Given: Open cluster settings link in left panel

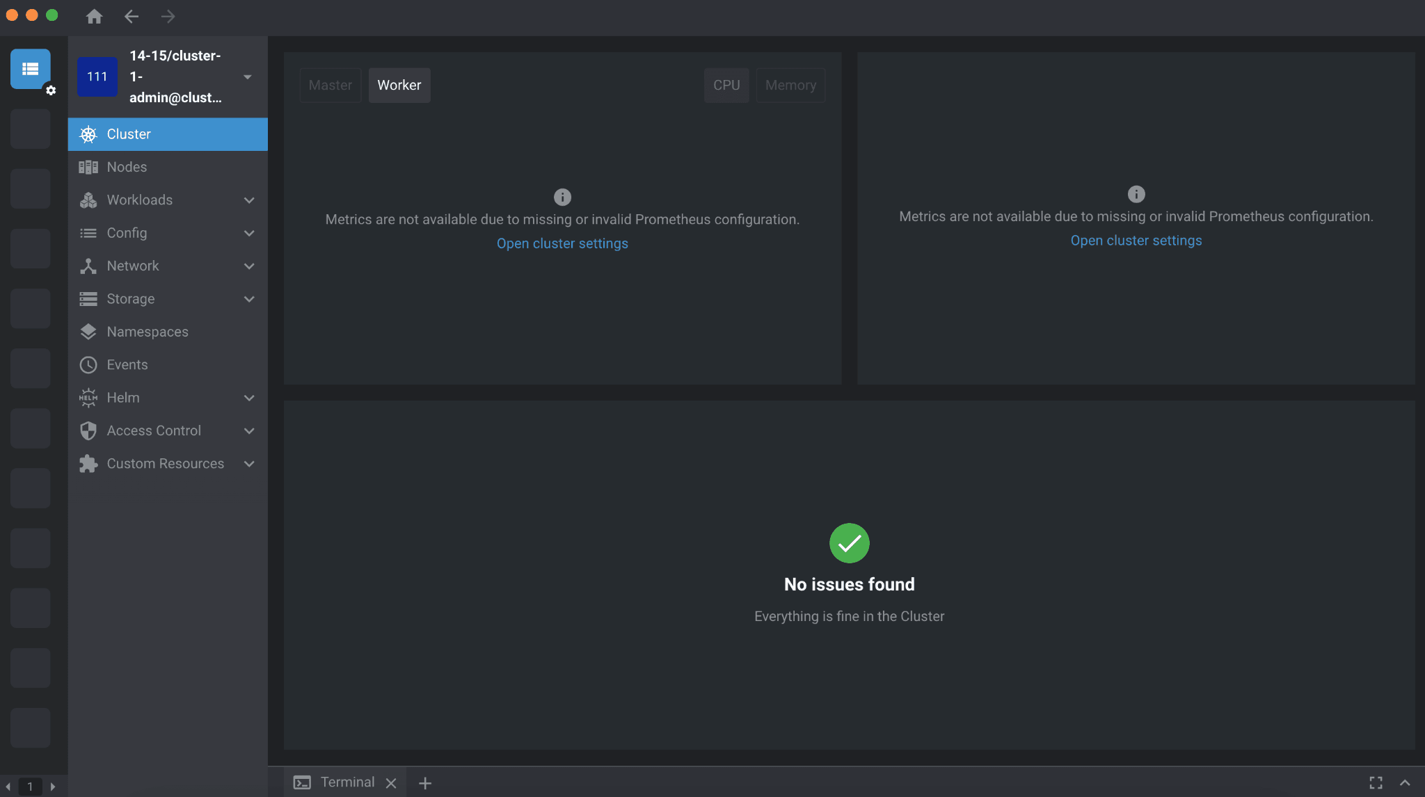Looking at the screenshot, I should tap(562, 243).
